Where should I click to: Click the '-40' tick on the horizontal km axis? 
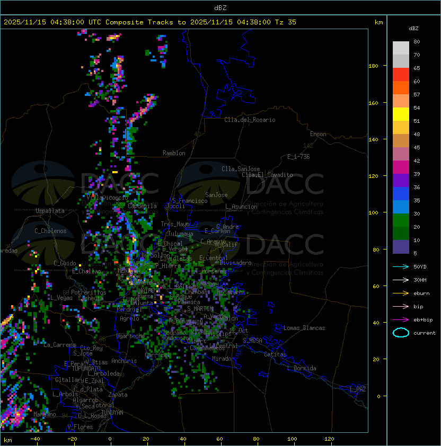click(36, 439)
